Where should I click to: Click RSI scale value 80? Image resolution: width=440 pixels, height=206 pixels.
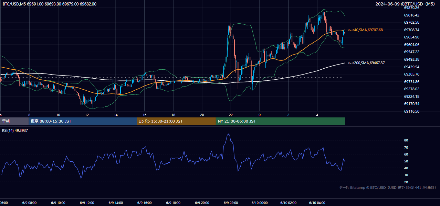tap(406, 140)
